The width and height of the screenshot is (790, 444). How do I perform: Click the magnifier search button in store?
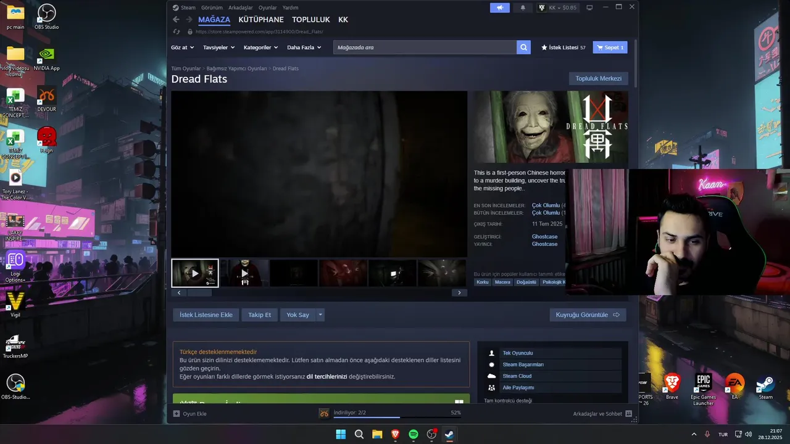523,47
